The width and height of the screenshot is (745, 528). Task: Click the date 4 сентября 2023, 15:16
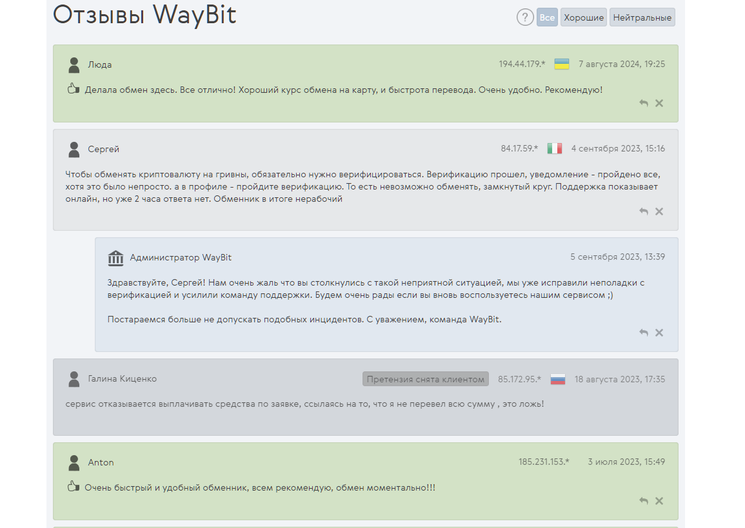pos(618,149)
